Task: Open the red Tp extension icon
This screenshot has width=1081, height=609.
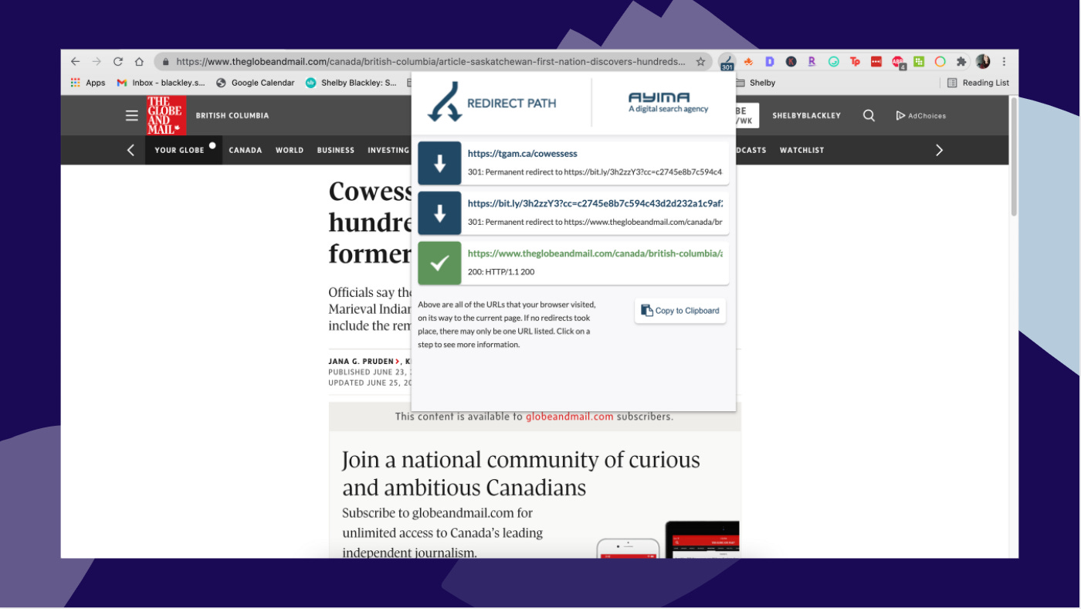Action: pos(855,62)
